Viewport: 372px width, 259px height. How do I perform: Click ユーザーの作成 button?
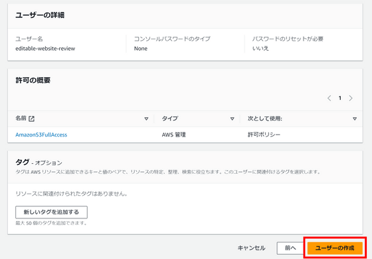click(x=335, y=248)
